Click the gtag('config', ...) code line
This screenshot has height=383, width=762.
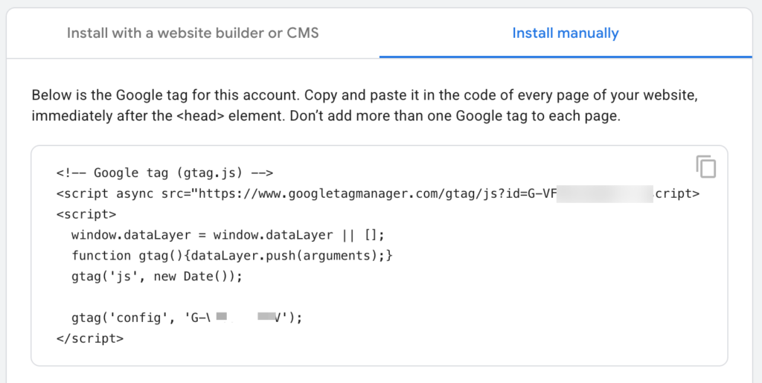pyautogui.click(x=187, y=318)
